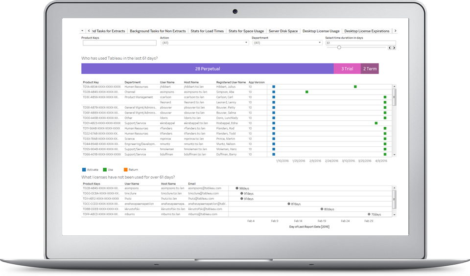Click green Use marker in lleonard row
The width and height of the screenshot is (470, 276).
(x=385, y=102)
